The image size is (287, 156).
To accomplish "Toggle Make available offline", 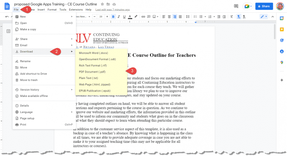I will point(33,96).
